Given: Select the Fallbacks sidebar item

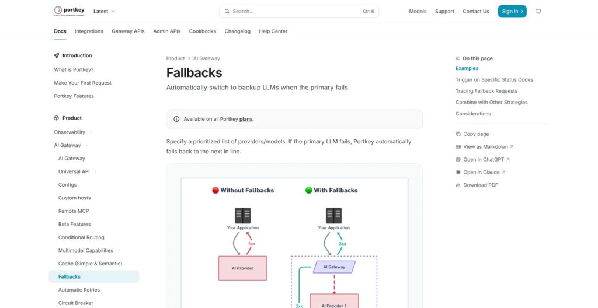Looking at the screenshot, I should click(x=94, y=276).
